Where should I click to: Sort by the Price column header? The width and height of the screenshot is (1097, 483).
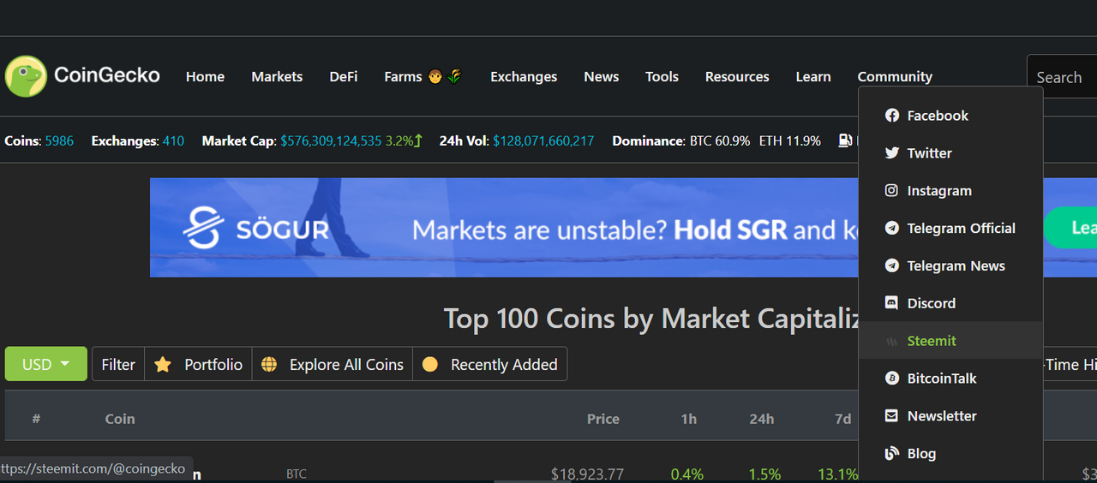click(x=603, y=419)
